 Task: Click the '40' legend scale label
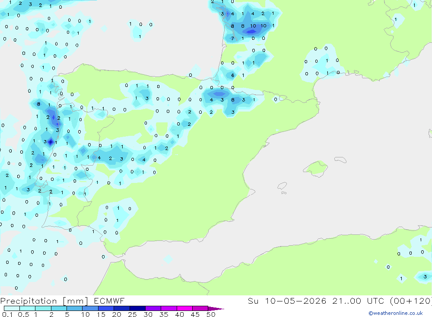click(179, 314)
